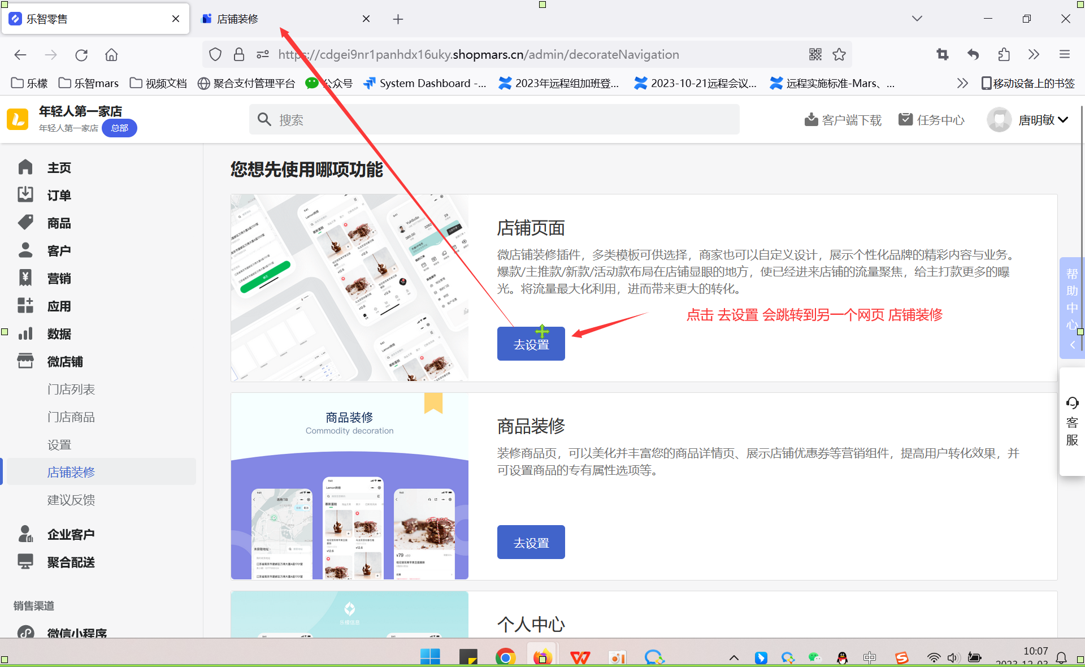This screenshot has height=667, width=1085.
Task: Click the screenshot crop icon in toolbar
Action: click(942, 54)
